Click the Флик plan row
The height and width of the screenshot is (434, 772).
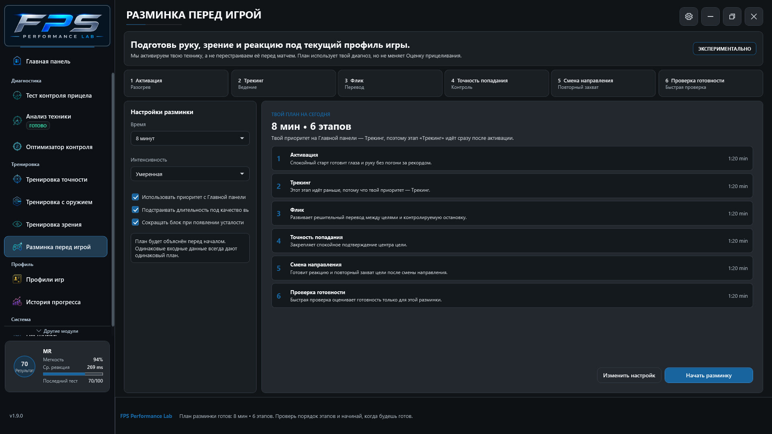512,213
